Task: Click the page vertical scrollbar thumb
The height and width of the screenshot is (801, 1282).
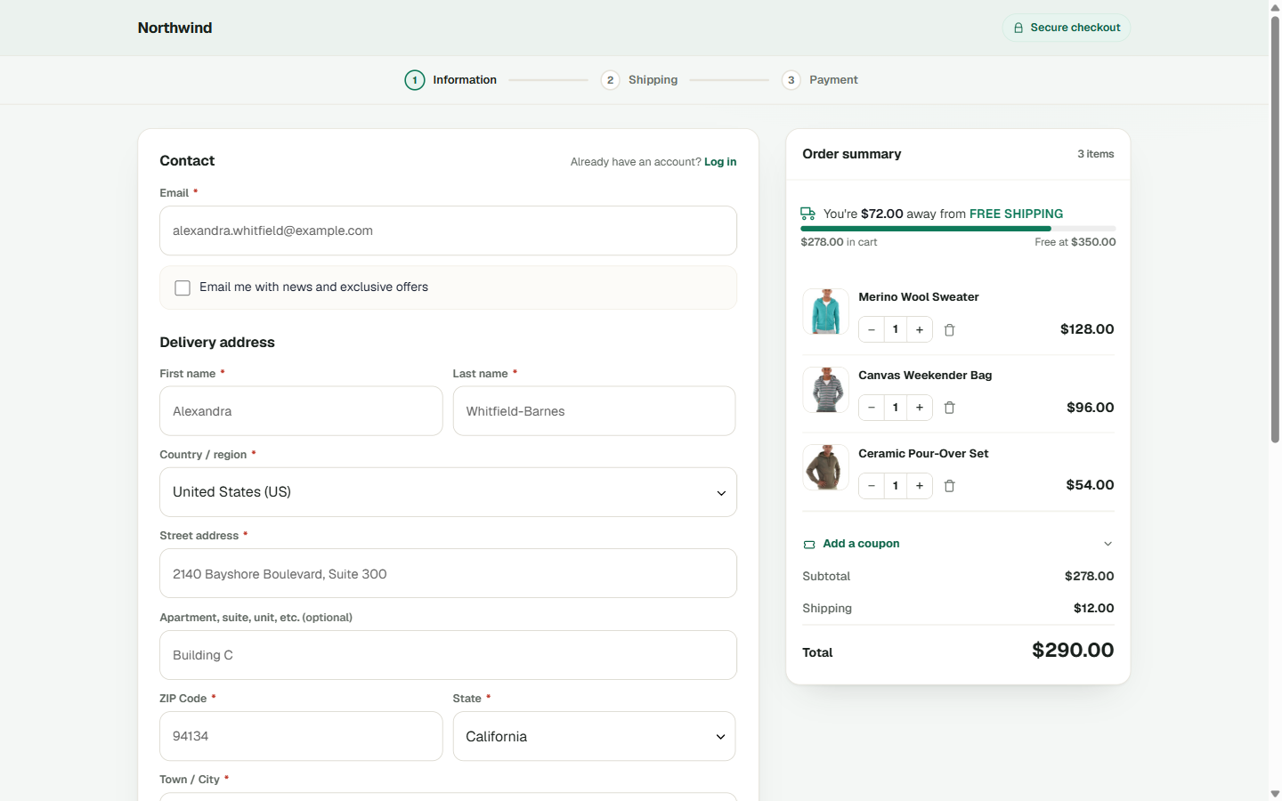Action: coord(1275,229)
